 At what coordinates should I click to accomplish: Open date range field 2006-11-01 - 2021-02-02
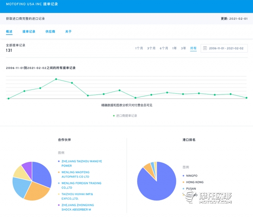[224, 48]
